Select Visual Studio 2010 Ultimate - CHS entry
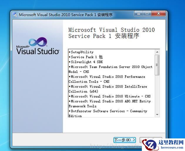This screenshot has height=151, width=185. click(110, 96)
